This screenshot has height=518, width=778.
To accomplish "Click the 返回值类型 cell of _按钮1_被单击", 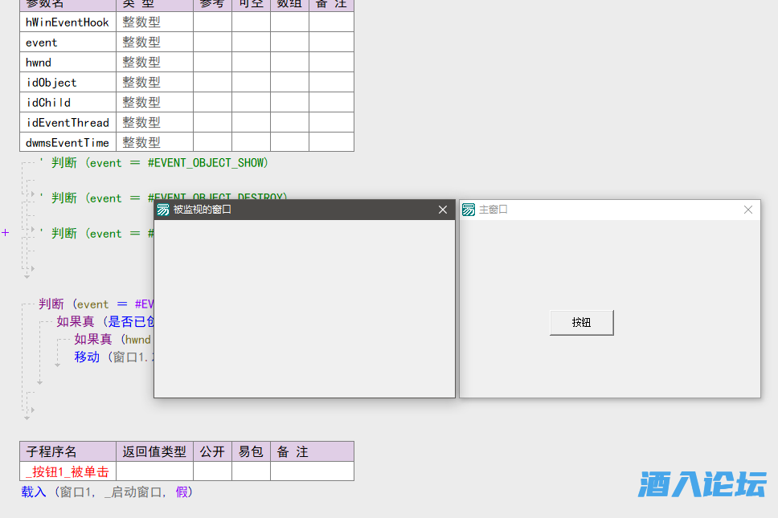I will coord(154,471).
